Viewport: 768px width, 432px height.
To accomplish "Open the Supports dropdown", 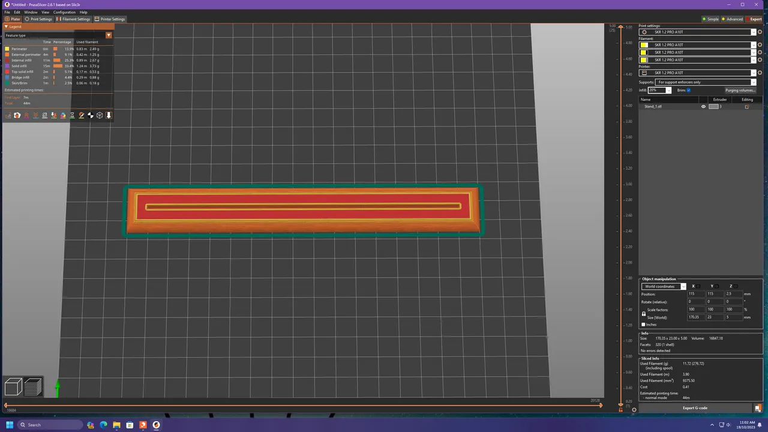I will tap(704, 82).
